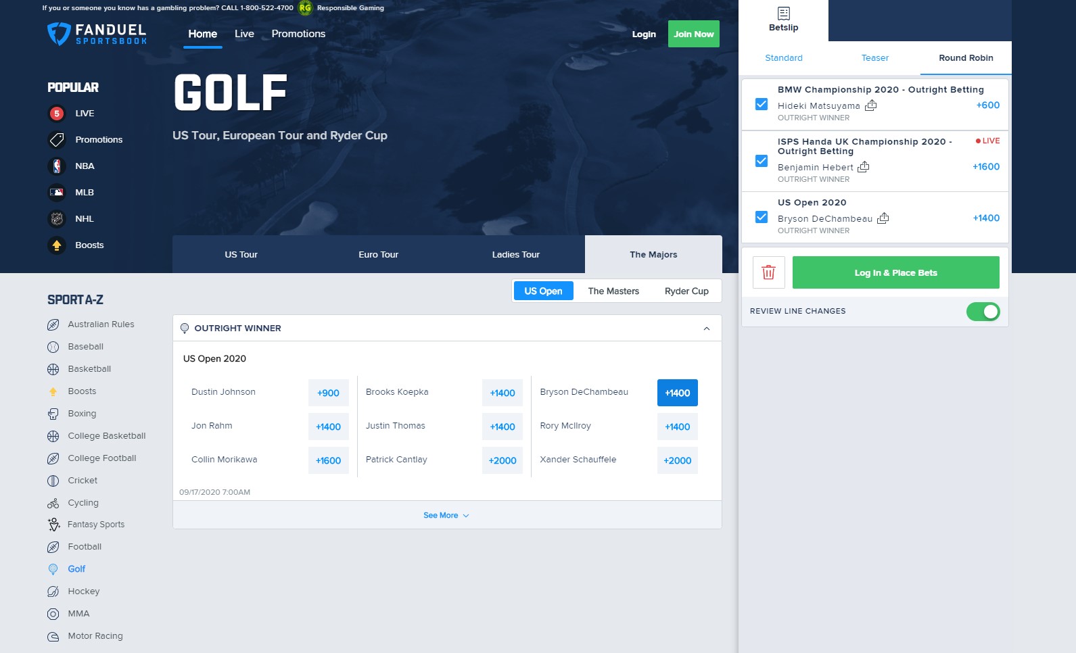Click the red LIVE count icon in Popular
Viewport: 1076px width, 653px height.
click(x=57, y=114)
